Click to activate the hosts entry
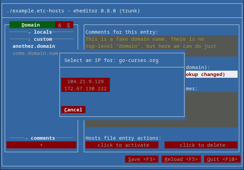Screen dimensions: 244x170 point(122,145)
